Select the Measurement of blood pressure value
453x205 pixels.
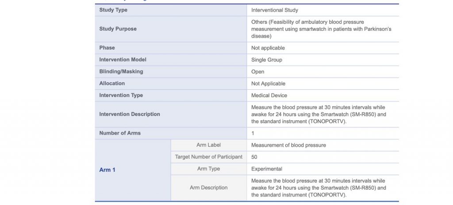pos(288,145)
